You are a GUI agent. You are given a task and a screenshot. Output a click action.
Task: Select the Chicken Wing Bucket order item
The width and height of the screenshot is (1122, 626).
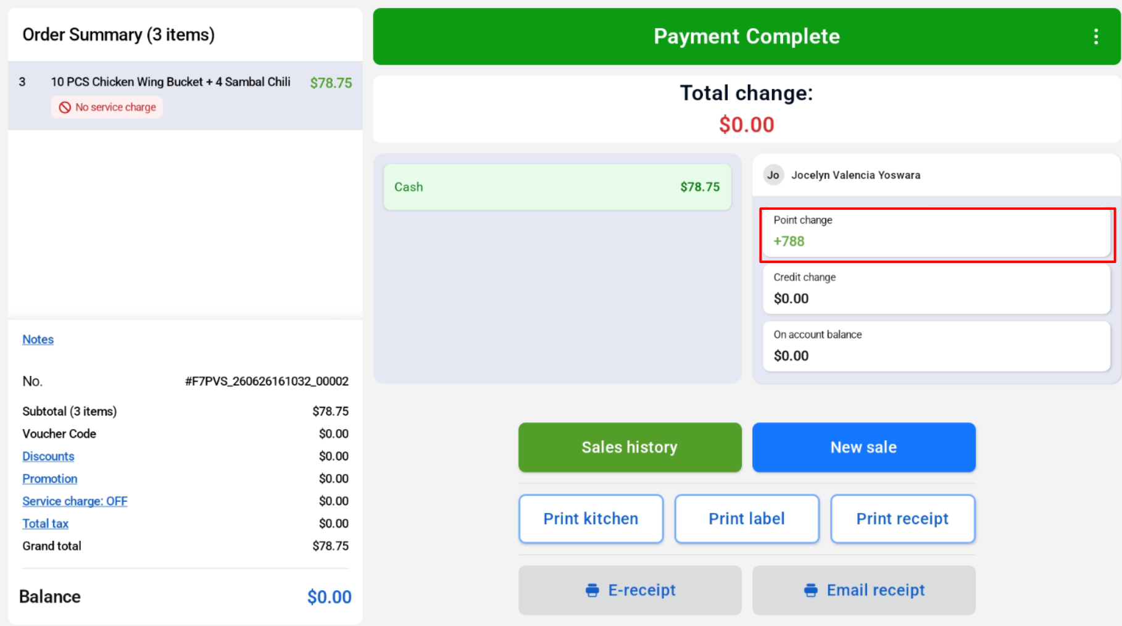point(185,96)
